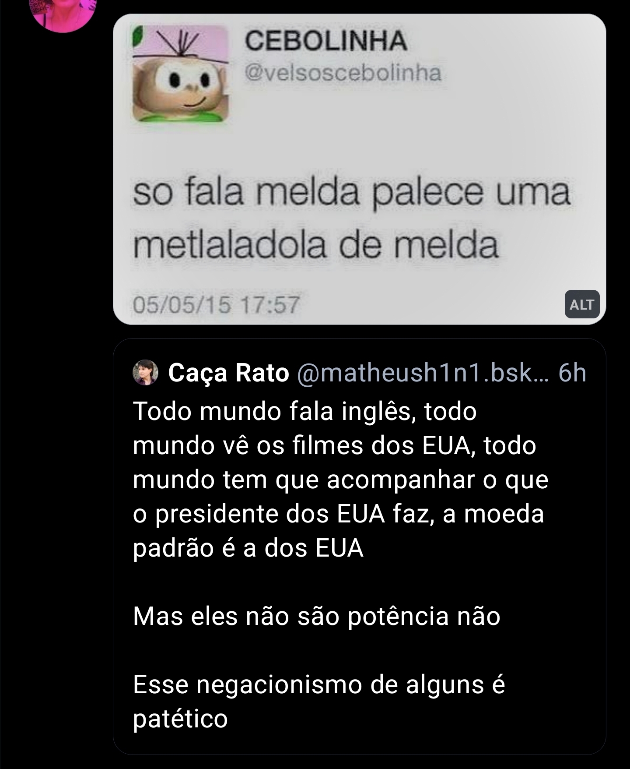
Task: Click the @velsoscebolinha handle text
Action: [x=343, y=73]
